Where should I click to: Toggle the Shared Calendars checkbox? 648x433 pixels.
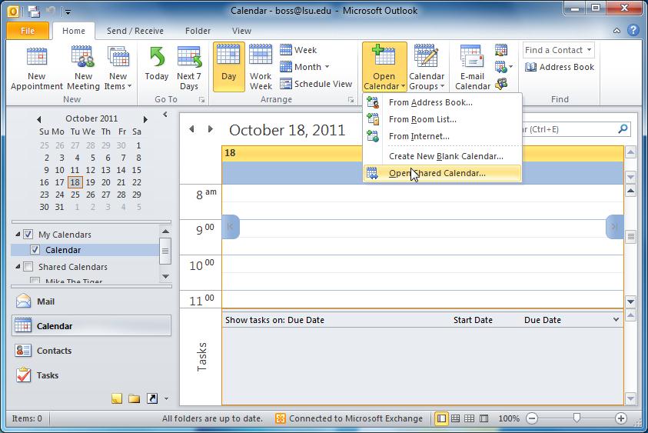click(x=28, y=267)
